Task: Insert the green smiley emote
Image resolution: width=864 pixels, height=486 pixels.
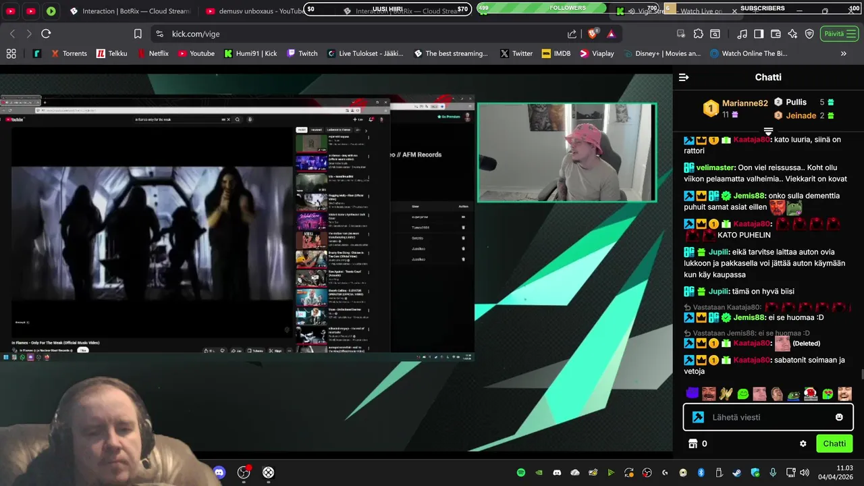Action: (743, 393)
